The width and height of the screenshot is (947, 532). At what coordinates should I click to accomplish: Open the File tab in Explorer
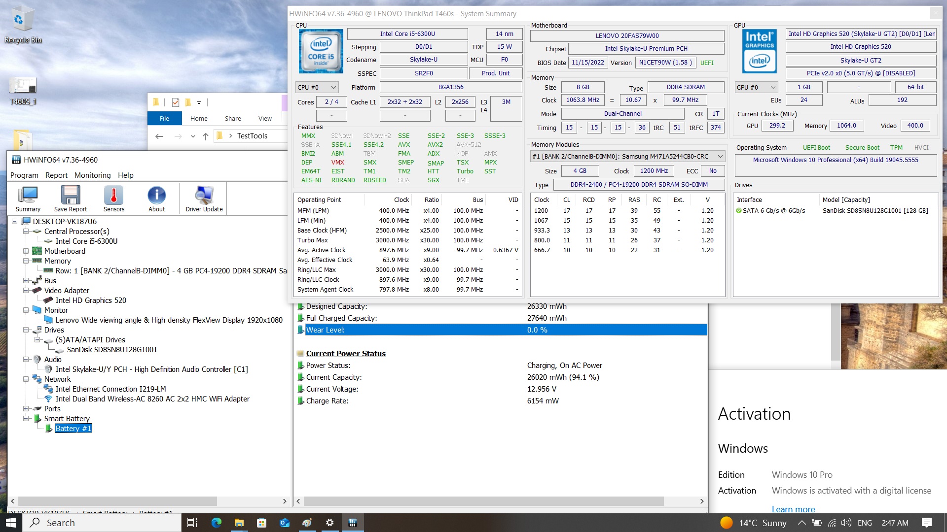[x=164, y=118]
